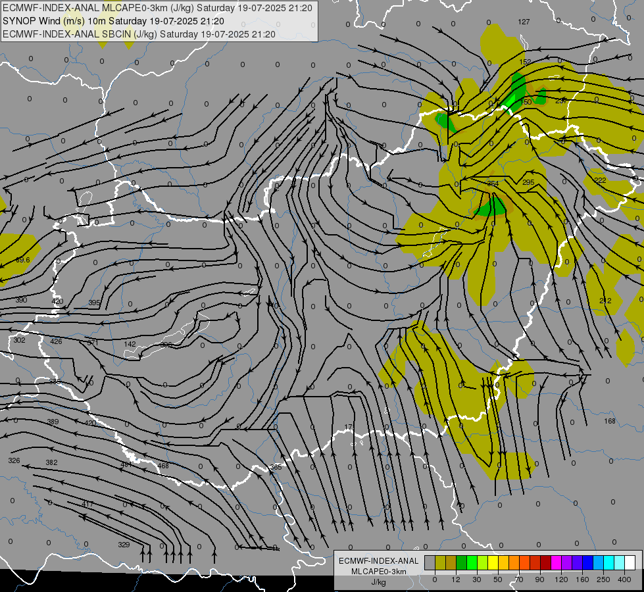
Task: Click the legend text MLCAPE0-3km
Action: [x=379, y=572]
